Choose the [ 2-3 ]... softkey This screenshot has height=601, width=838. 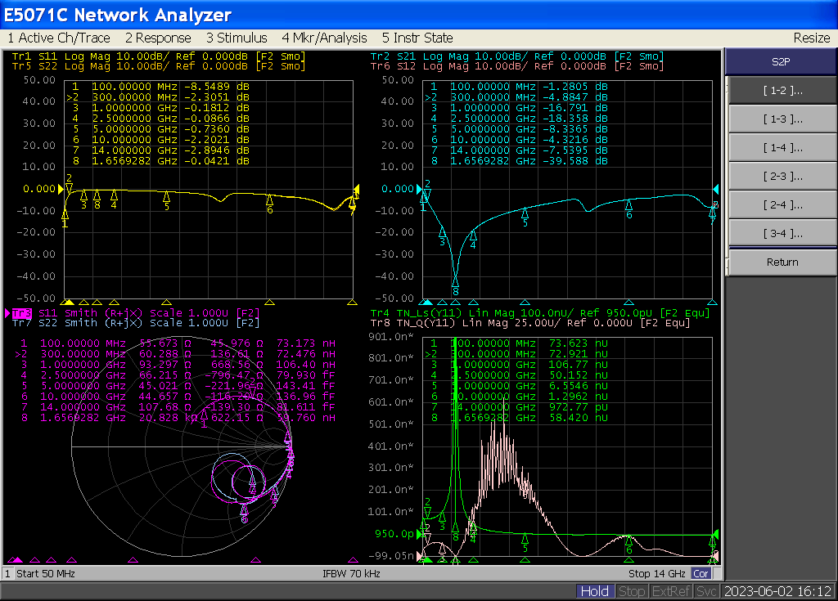tap(782, 177)
